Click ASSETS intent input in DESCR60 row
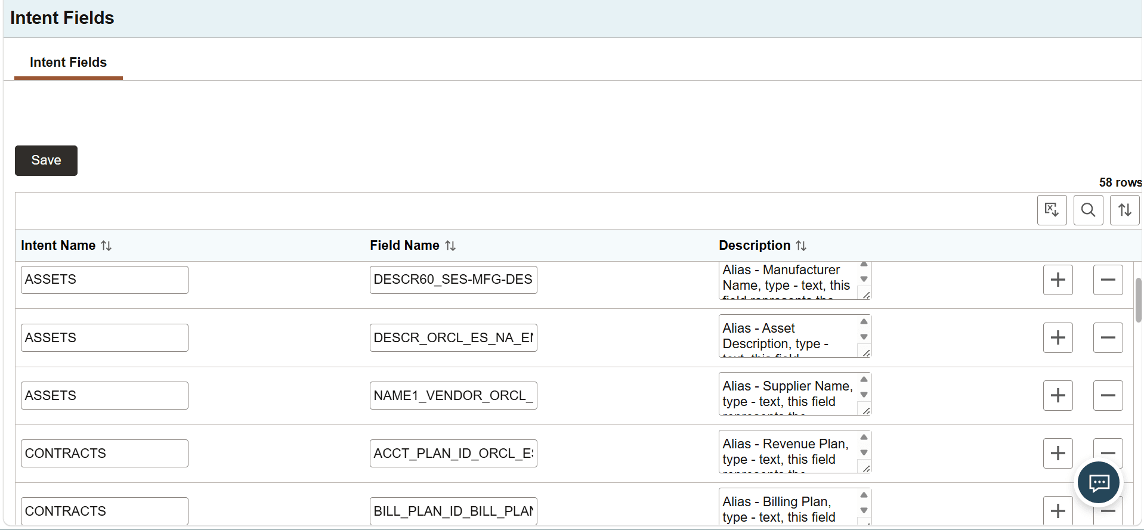This screenshot has width=1144, height=530. tap(104, 280)
